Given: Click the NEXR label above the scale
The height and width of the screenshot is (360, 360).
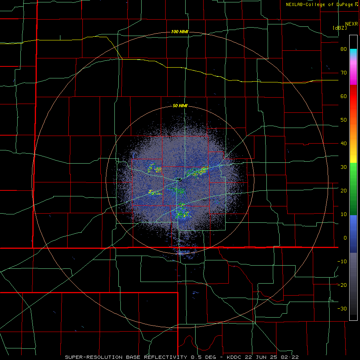Looking at the screenshot, I should click(352, 24).
